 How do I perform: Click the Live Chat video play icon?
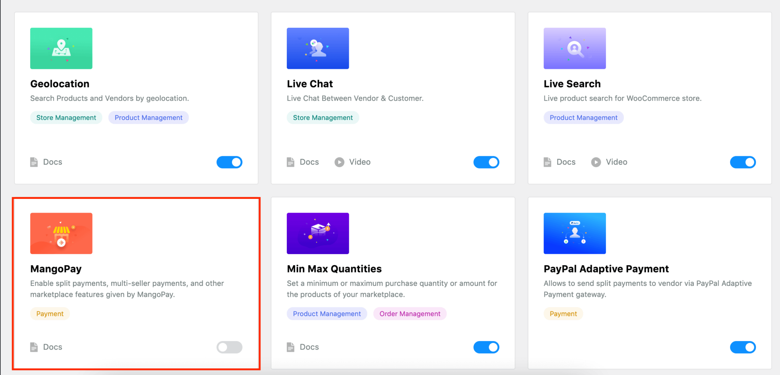coord(339,162)
